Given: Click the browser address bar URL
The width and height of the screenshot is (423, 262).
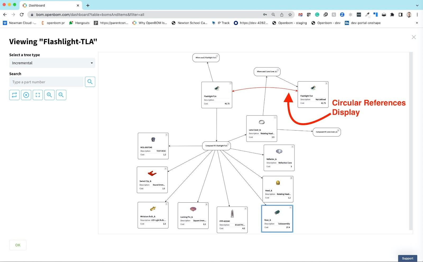Looking at the screenshot, I should (90, 15).
